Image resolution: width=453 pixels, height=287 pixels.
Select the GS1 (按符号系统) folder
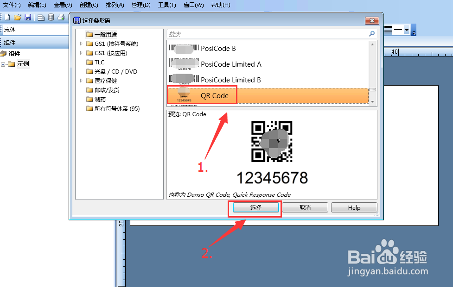[x=112, y=44]
